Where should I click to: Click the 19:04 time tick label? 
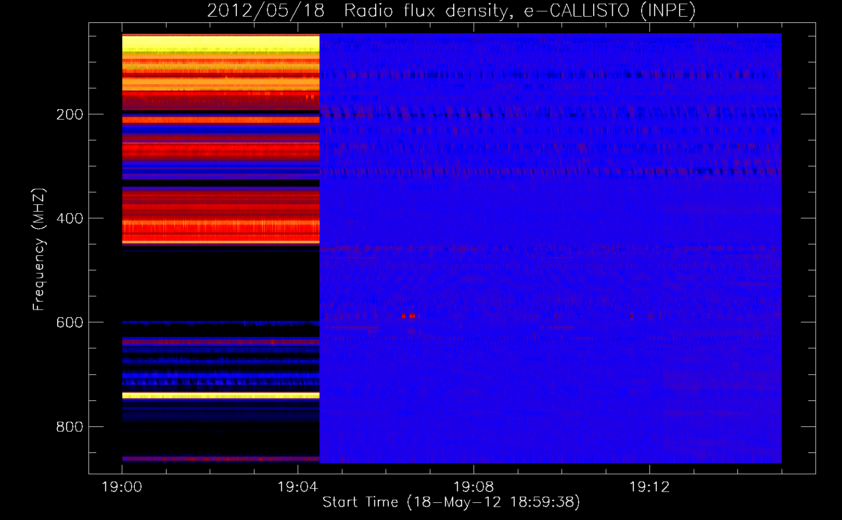298,487
